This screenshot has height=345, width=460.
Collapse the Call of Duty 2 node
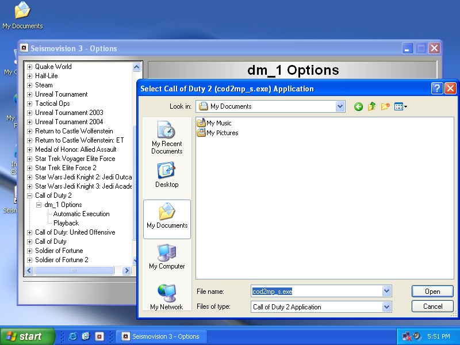click(30, 195)
